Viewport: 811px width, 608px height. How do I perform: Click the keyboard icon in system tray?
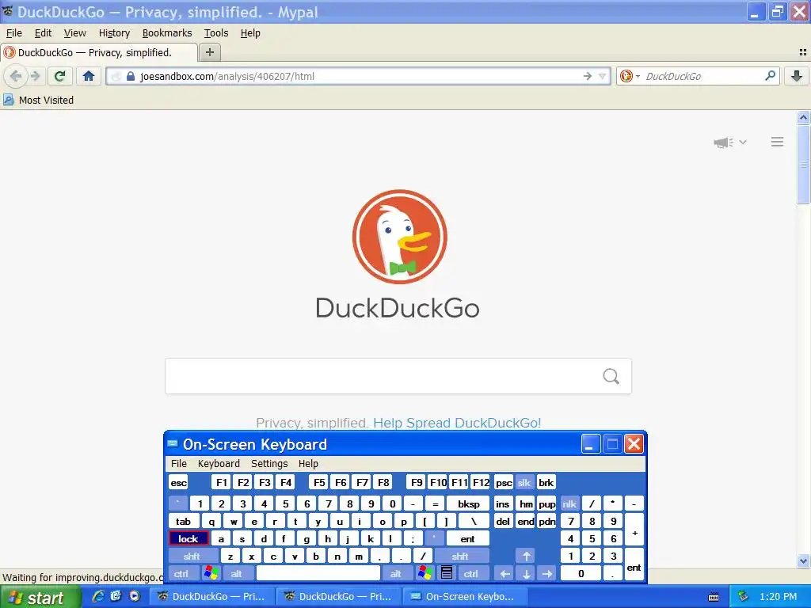point(714,597)
